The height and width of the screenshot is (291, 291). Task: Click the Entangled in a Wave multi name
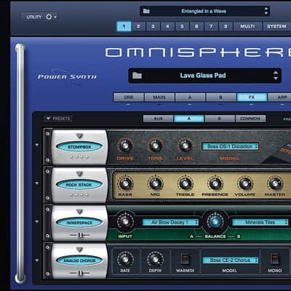coord(204,11)
